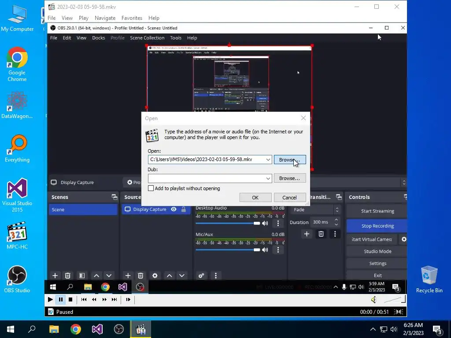Viewport: 451px width, 338px height.
Task: Open transition three-dot properties menu
Action: click(335, 234)
